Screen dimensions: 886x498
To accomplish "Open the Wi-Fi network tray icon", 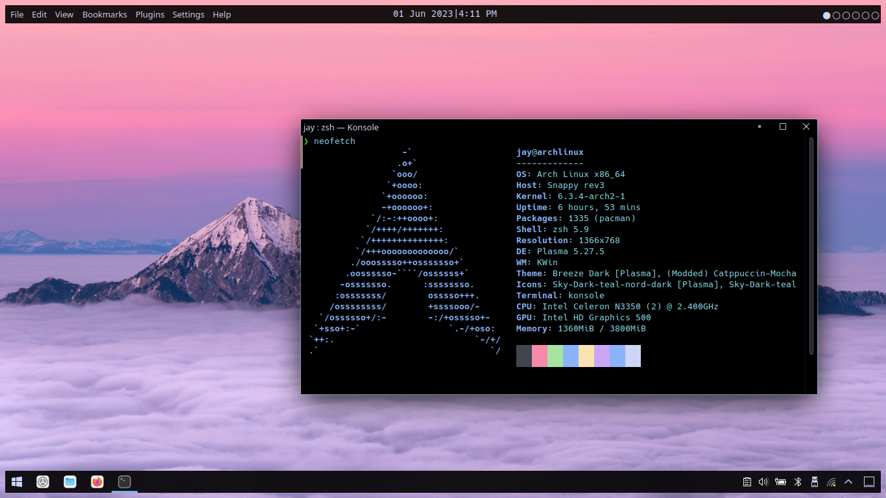I will (x=832, y=482).
